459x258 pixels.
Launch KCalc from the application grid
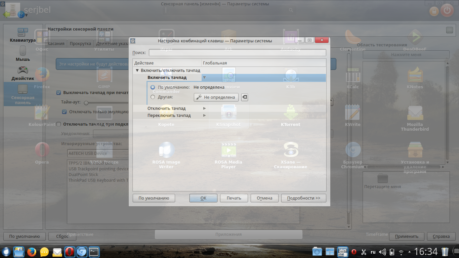click(352, 77)
